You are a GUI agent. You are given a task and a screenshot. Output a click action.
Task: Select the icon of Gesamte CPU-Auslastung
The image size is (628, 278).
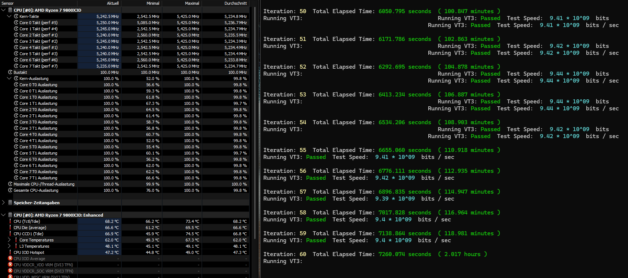(x=10, y=190)
